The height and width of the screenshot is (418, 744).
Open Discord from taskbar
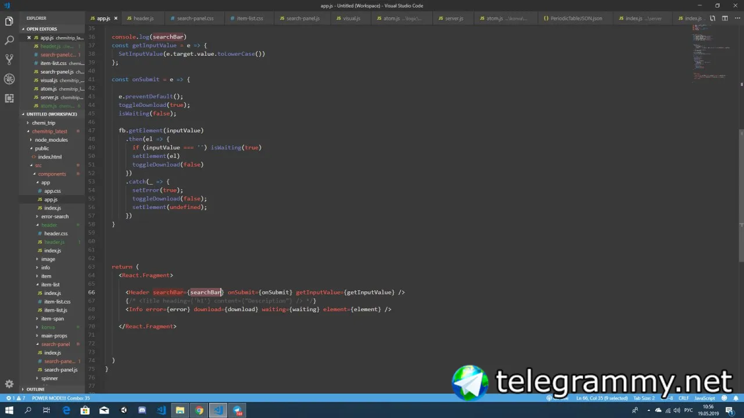142,410
